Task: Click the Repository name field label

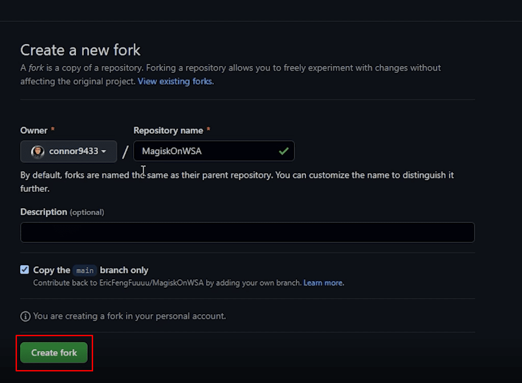Action: point(168,131)
